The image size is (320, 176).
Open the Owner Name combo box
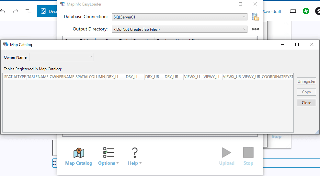(x=62, y=57)
